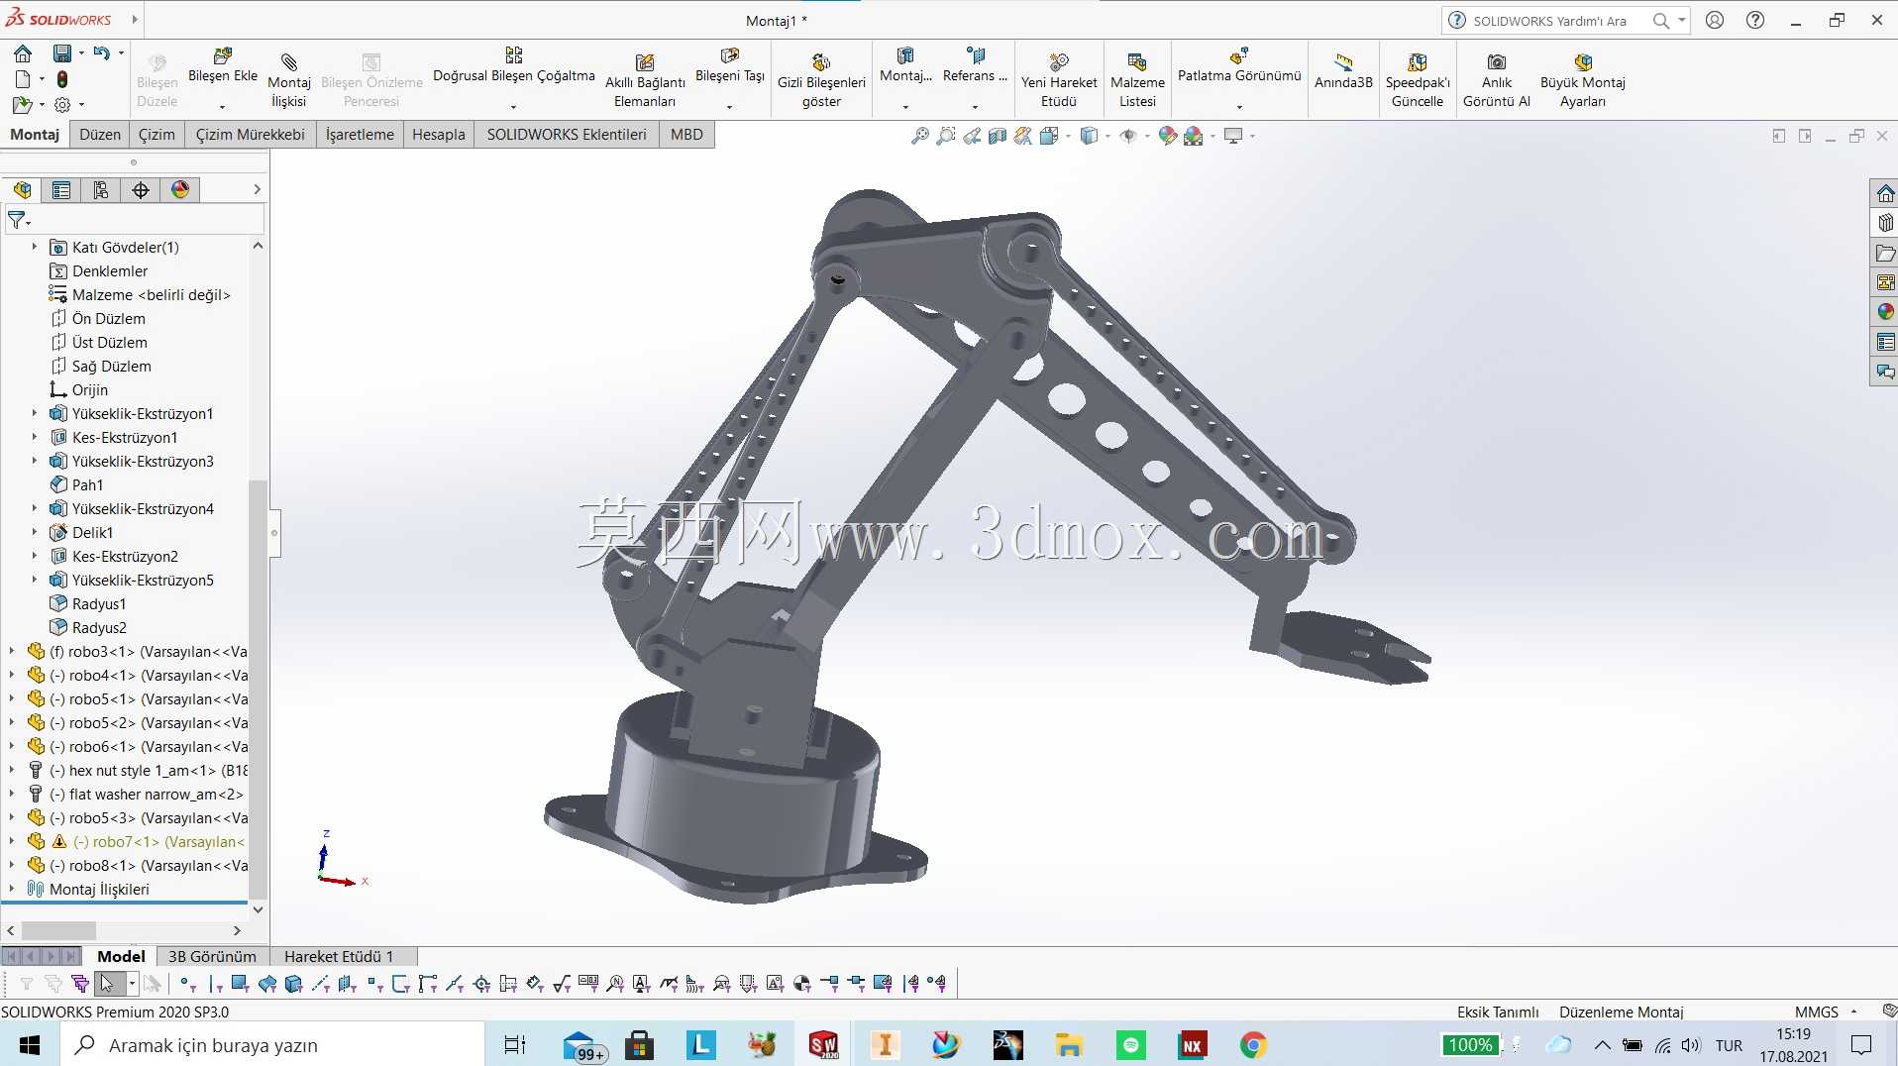The width and height of the screenshot is (1898, 1066).
Task: Click Windows Start button
Action: (30, 1045)
